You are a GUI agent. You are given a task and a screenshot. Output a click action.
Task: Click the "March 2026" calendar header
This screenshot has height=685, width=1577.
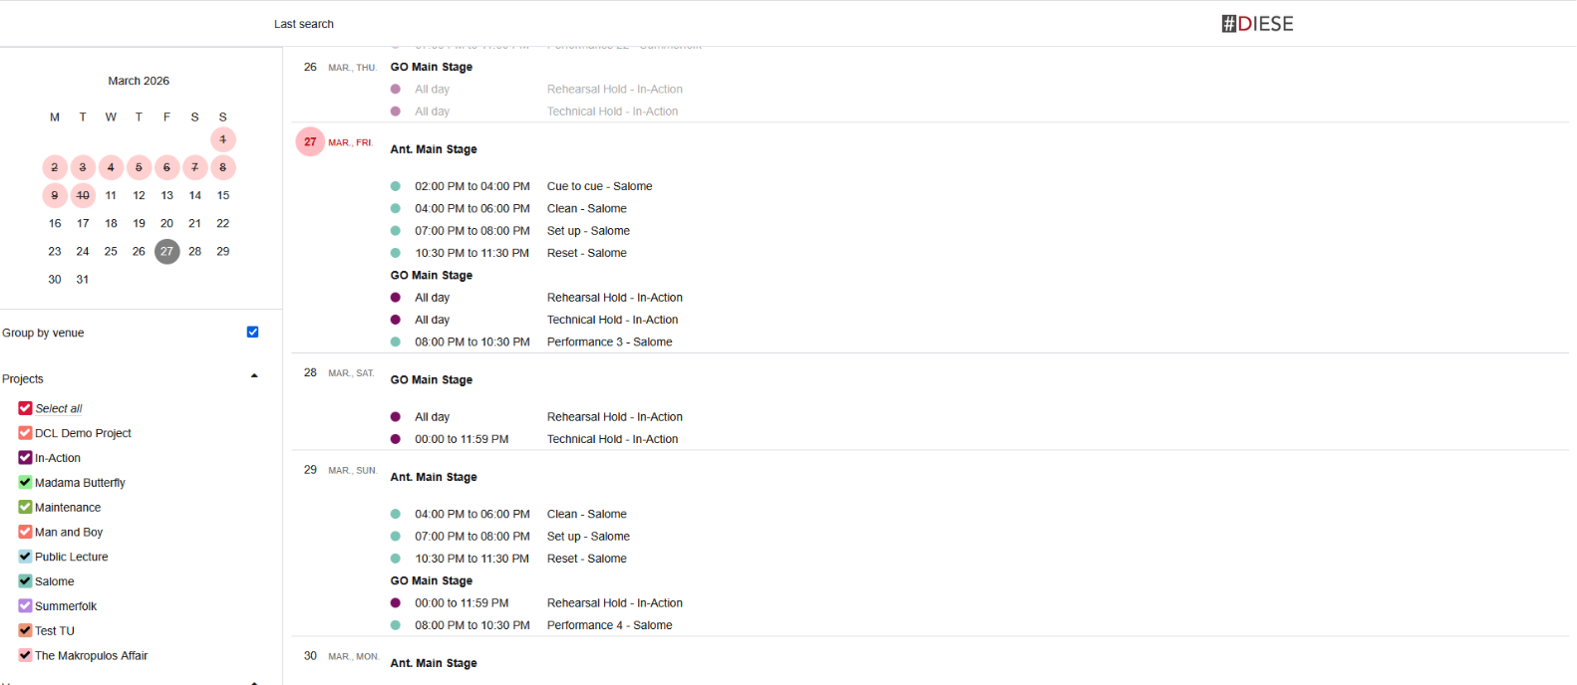pos(138,81)
